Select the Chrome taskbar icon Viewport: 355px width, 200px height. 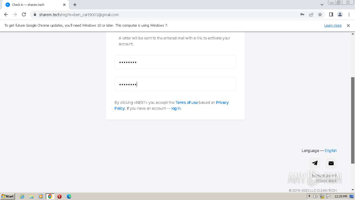coord(50,196)
